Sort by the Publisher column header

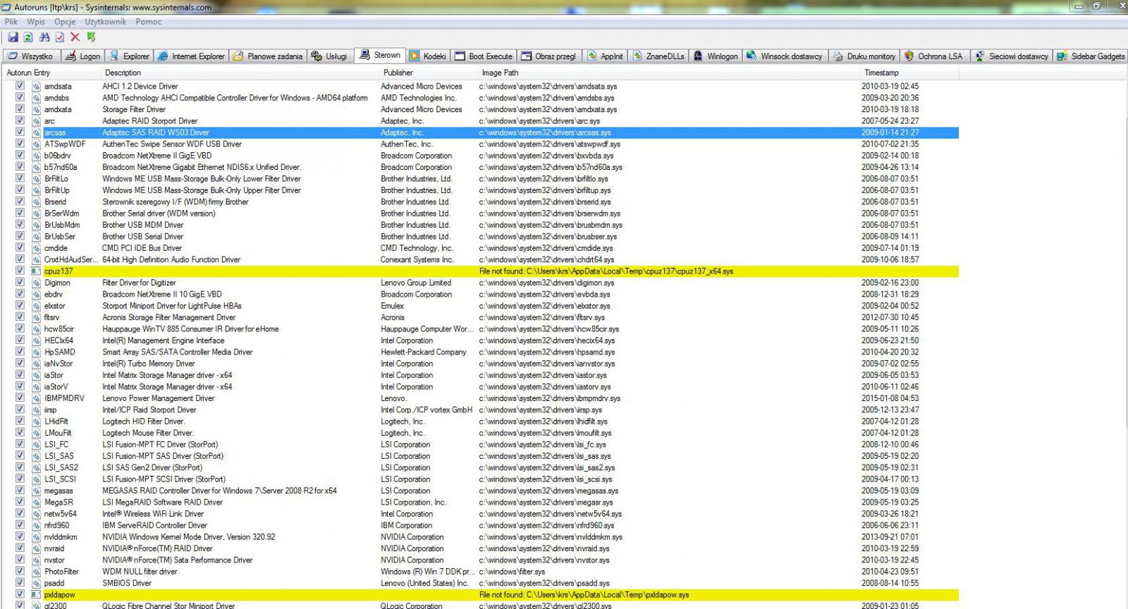click(428, 73)
